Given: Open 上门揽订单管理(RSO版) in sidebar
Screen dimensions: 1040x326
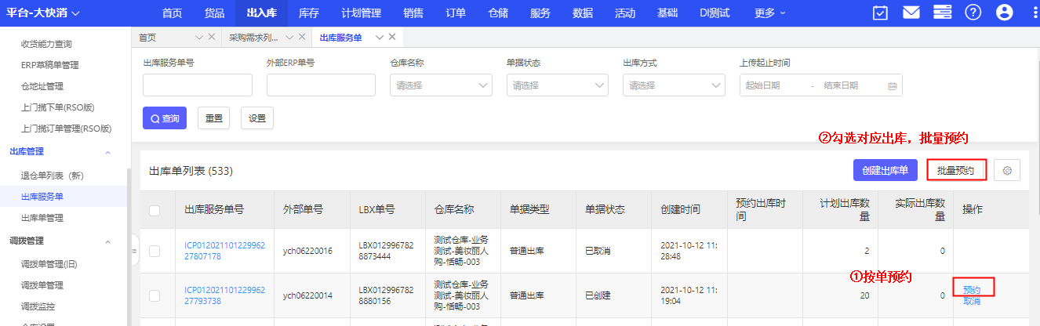Looking at the screenshot, I should 67,129.
